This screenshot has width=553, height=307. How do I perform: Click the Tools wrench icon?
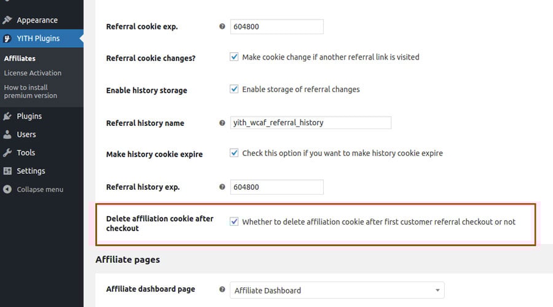(x=7, y=153)
